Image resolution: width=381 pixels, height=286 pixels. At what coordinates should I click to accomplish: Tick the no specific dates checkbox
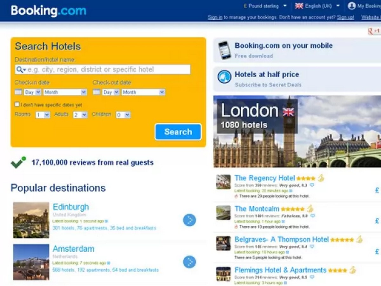click(17, 104)
